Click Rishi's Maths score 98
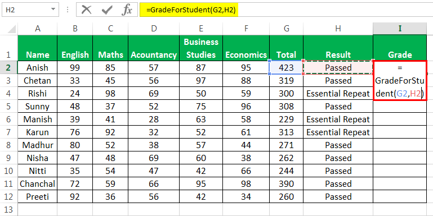The height and width of the screenshot is (216, 433). [110, 93]
